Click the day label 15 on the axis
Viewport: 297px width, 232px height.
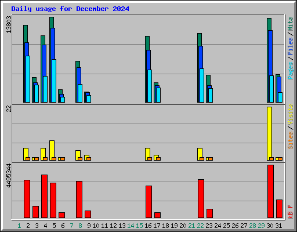pos(139,226)
